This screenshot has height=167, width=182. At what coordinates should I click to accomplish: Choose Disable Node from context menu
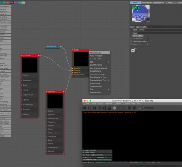pyautogui.click(x=99, y=83)
